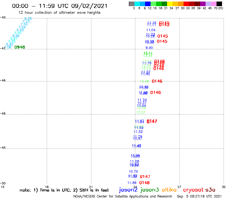The width and height of the screenshot is (226, 199).
Task: Select the wave height value 8.35
Action: tap(28, 19)
